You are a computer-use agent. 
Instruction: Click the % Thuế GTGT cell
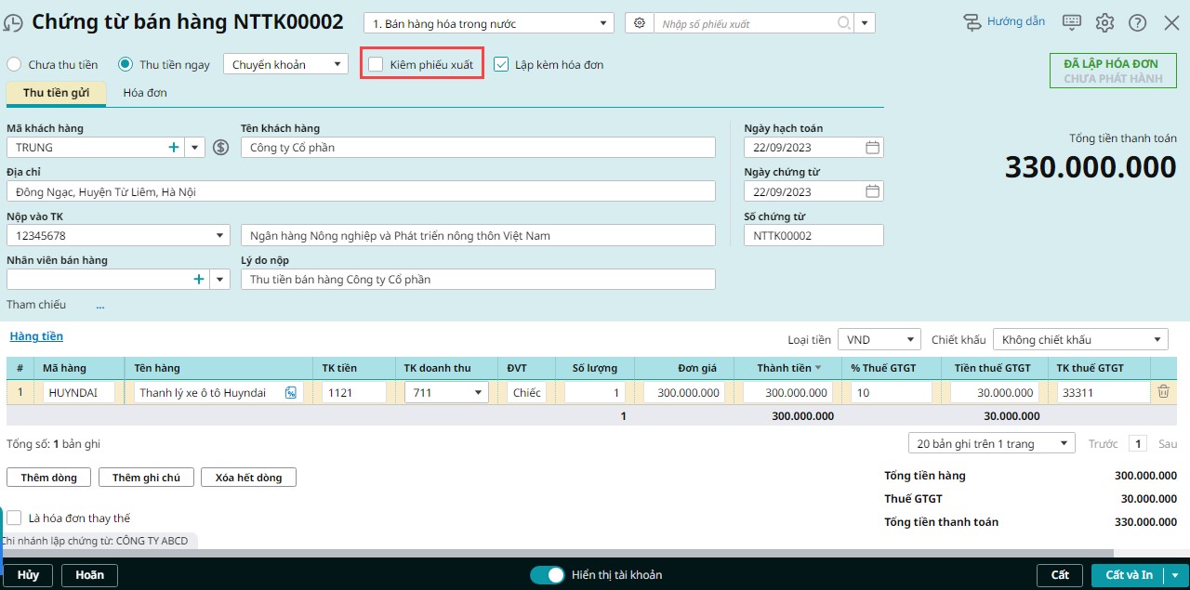(x=891, y=393)
